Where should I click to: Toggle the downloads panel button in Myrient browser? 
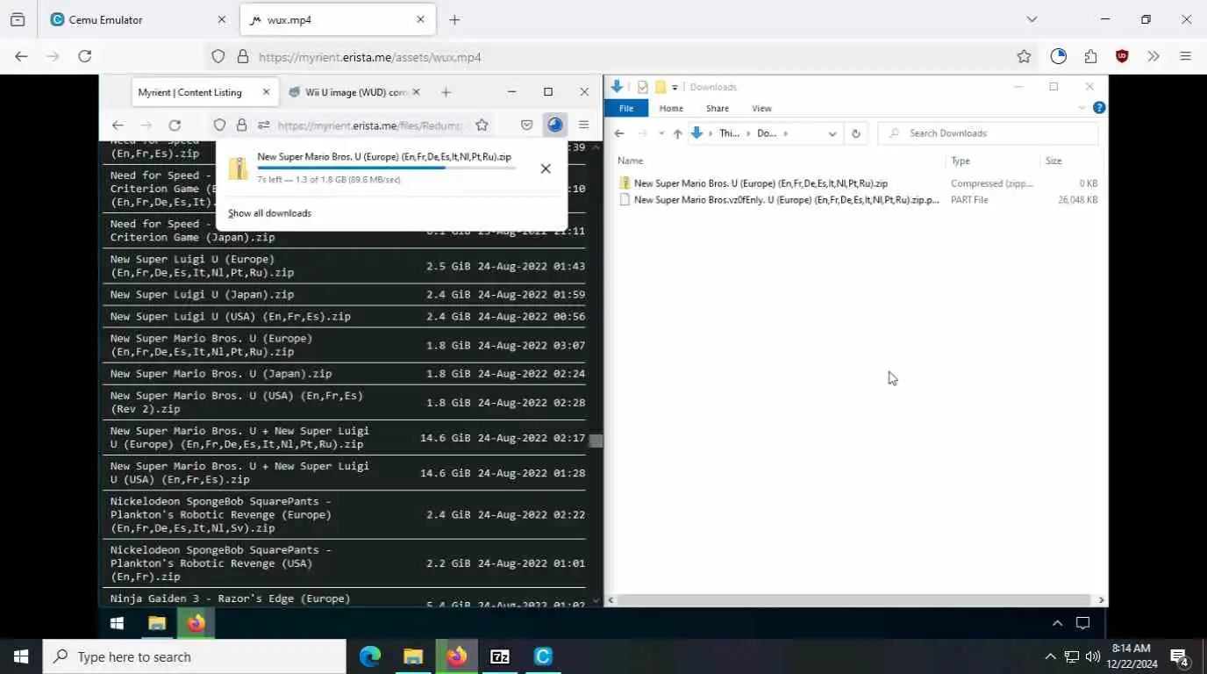554,125
